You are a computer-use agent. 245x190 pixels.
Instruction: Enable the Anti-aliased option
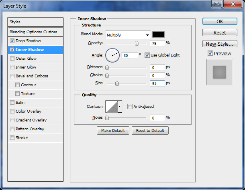tap(130, 107)
